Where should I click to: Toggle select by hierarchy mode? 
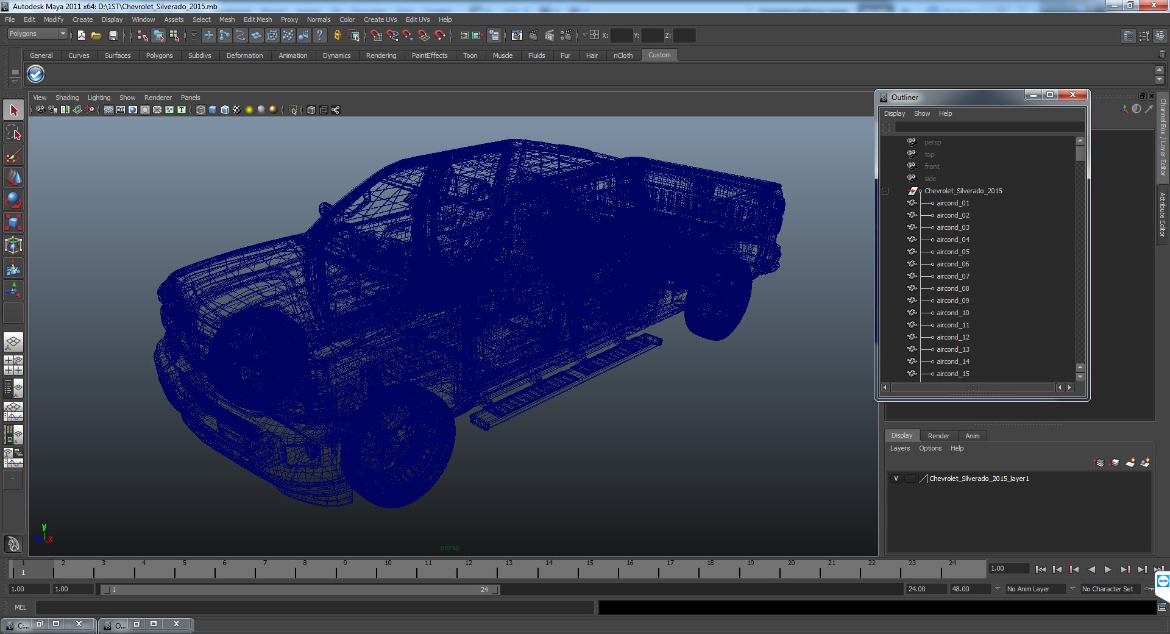(142, 35)
